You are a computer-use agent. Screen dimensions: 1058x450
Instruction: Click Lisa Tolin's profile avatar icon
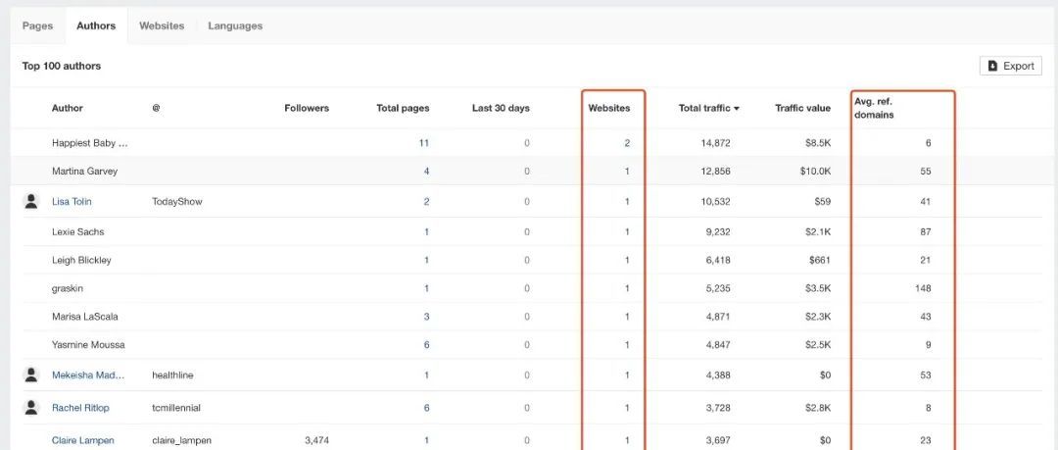[31, 201]
